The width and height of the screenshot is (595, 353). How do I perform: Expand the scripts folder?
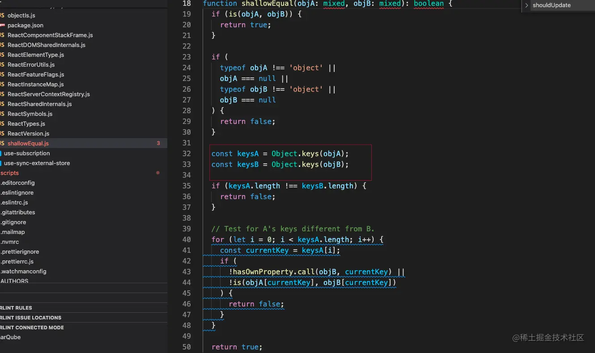(9, 173)
